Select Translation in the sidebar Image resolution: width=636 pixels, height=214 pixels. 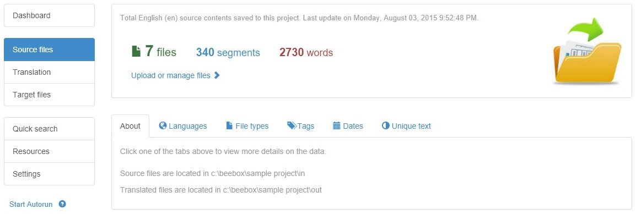49,72
